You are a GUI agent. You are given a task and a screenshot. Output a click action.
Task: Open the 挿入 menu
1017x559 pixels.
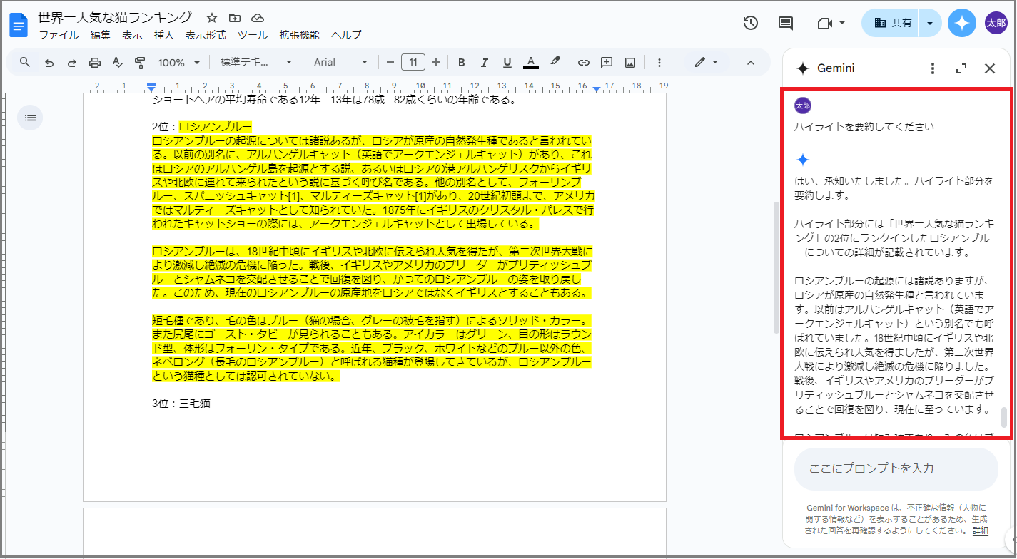(163, 35)
